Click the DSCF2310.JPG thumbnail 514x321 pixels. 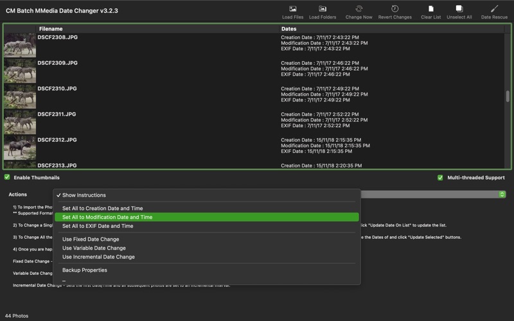[x=20, y=96]
